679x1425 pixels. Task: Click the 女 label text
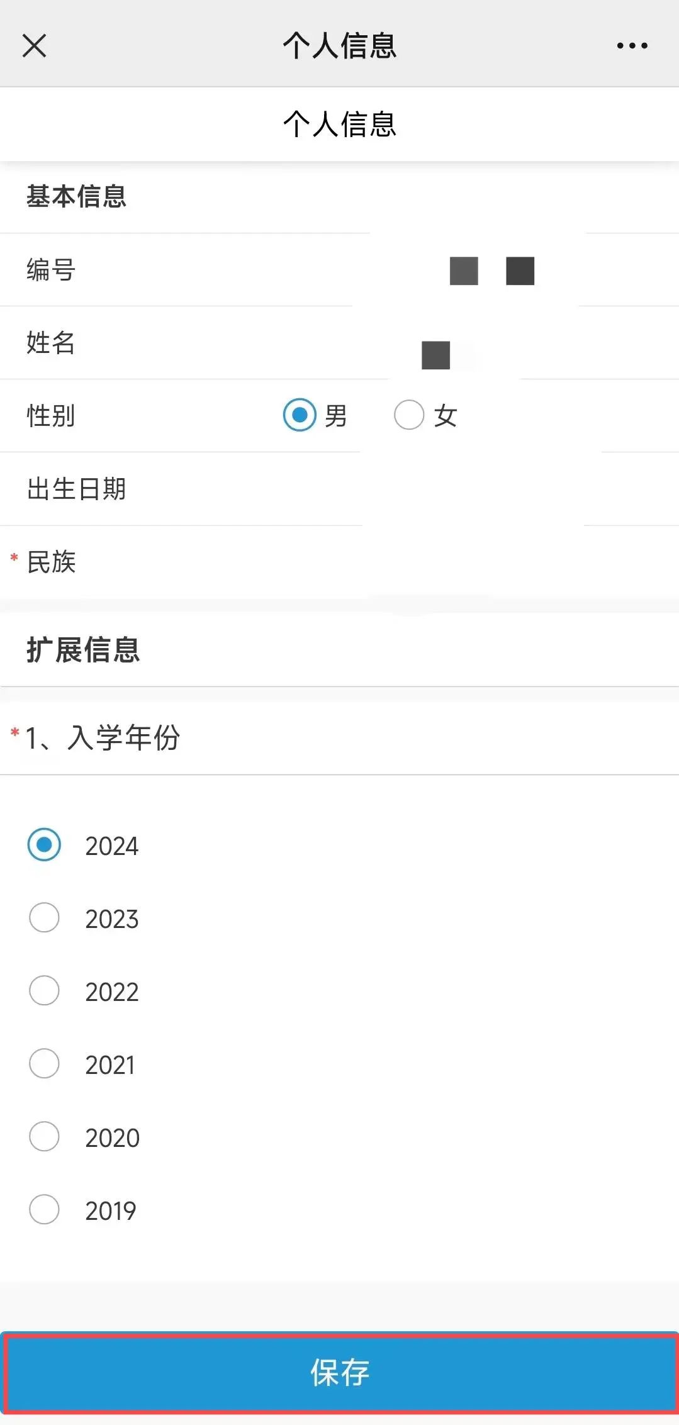click(x=446, y=416)
